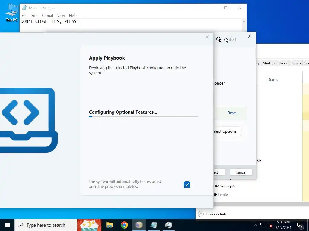The height and width of the screenshot is (231, 309).
Task: Click the partially hidden Next button
Action: pos(219,172)
